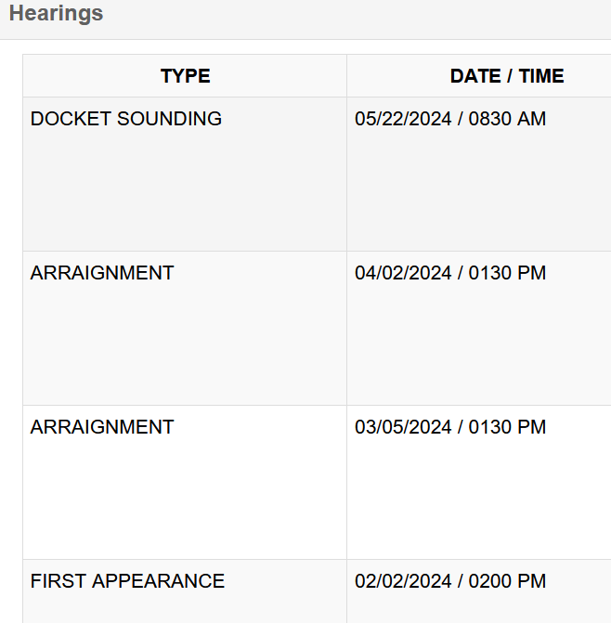Click the word DOCKET in first row
The width and height of the screenshot is (611, 623).
[x=68, y=119]
